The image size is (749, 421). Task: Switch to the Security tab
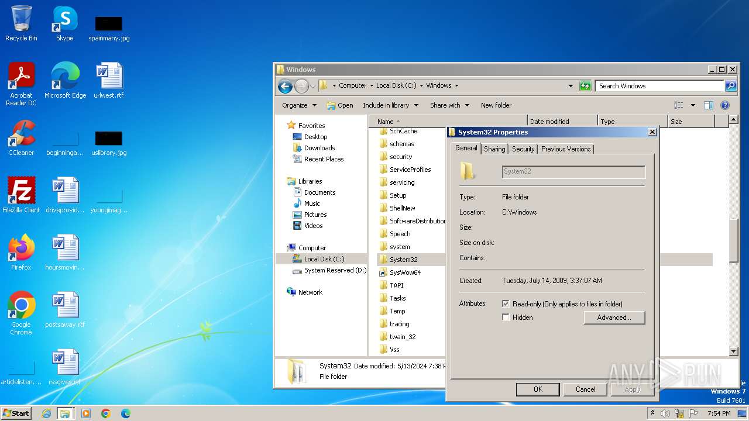coord(523,149)
